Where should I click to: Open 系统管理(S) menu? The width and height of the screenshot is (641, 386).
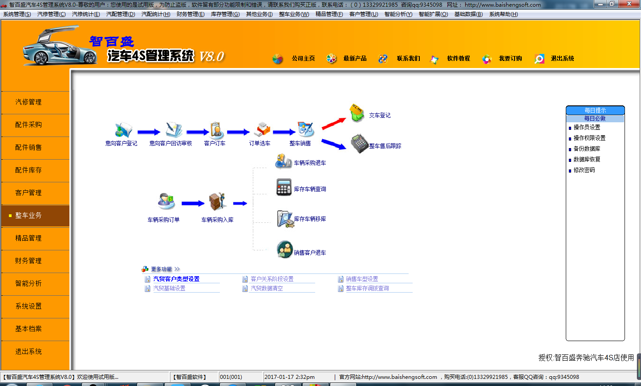(x=17, y=14)
